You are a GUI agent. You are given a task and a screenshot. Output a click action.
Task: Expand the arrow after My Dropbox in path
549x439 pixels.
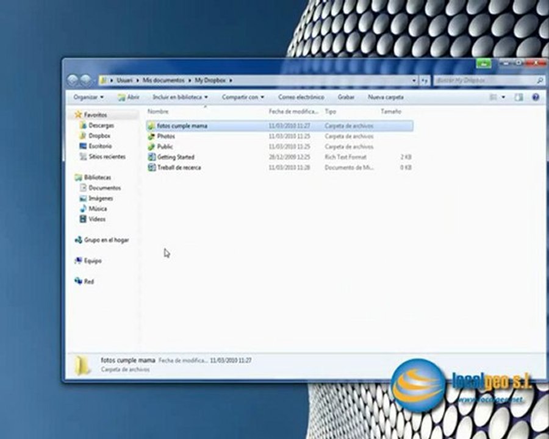click(231, 80)
